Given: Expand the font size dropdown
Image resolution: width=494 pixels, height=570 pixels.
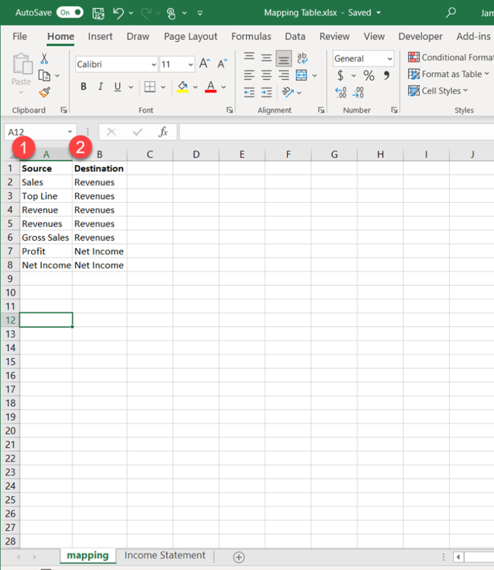Looking at the screenshot, I should (191, 64).
